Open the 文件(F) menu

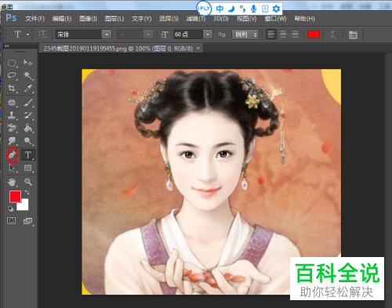click(34, 19)
